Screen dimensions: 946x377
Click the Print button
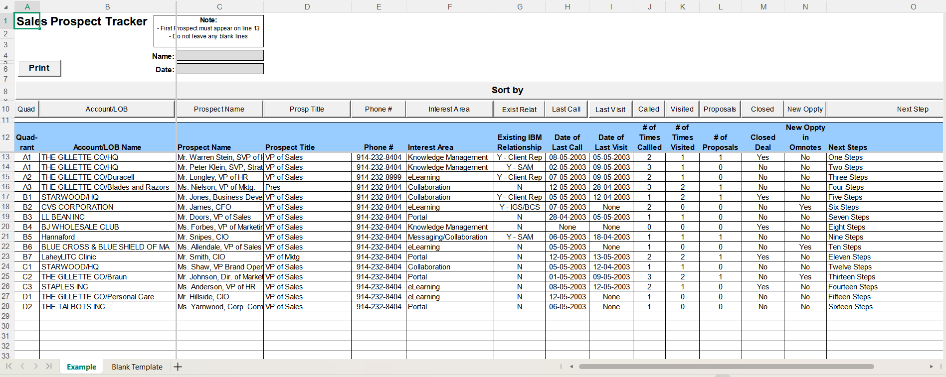point(39,68)
